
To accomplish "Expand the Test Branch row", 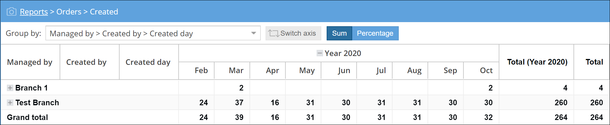I will (10, 103).
